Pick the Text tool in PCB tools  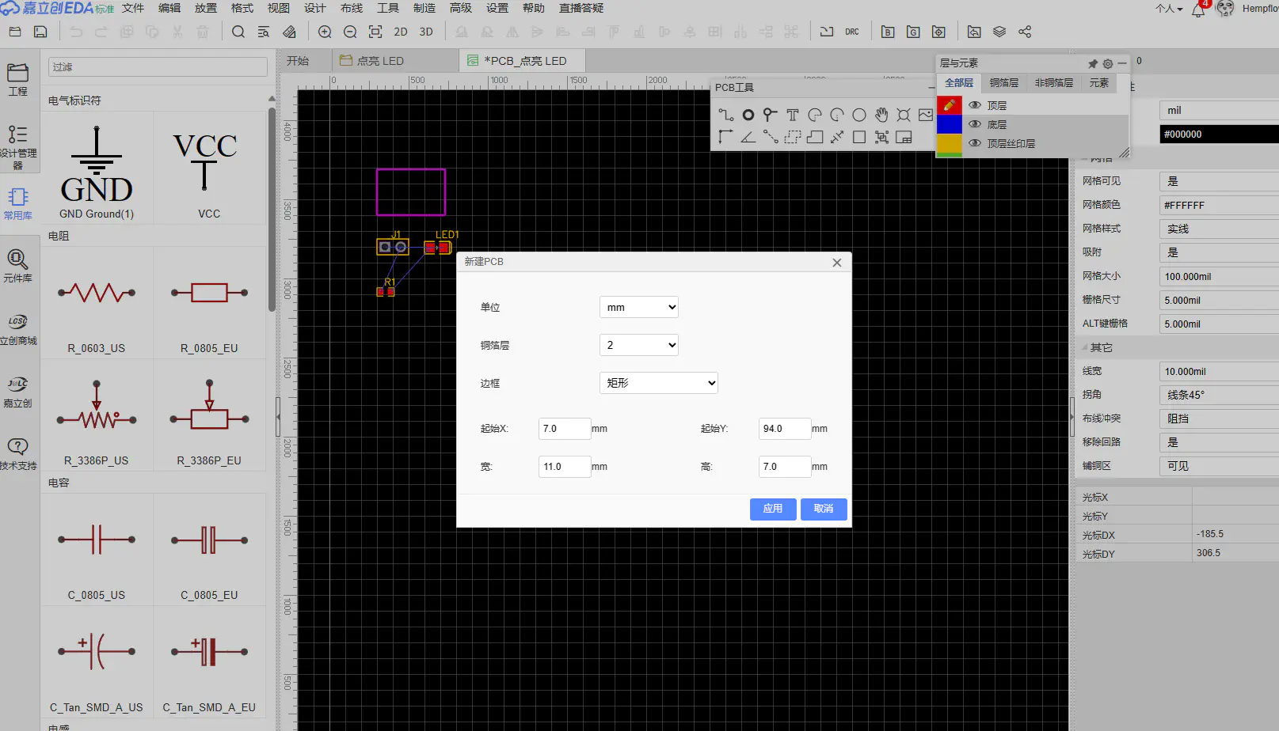click(x=792, y=115)
